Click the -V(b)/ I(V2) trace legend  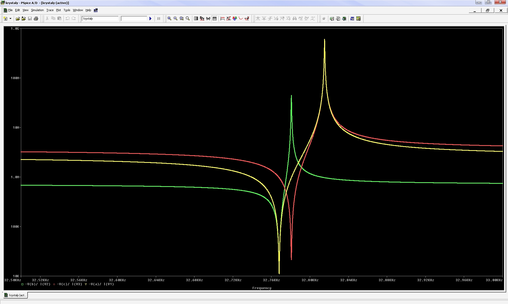38,284
